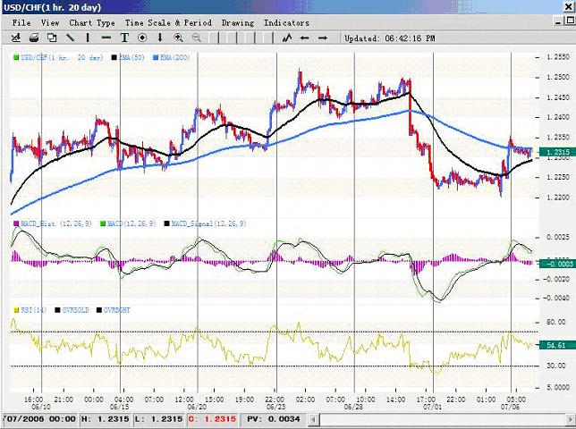
Task: Close the USD/CHF chart window
Action: click(570, 8)
